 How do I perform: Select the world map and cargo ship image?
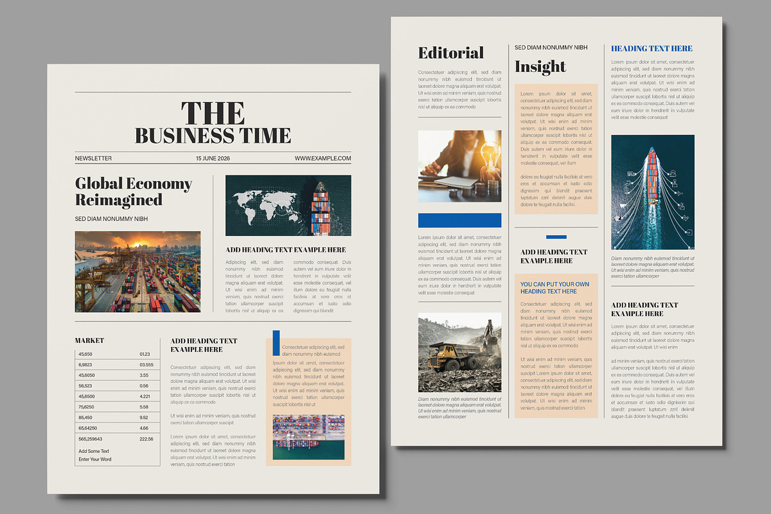[x=288, y=206]
